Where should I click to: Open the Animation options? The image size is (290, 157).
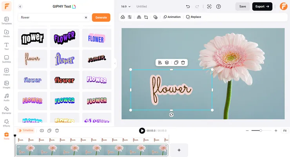pyautogui.click(x=172, y=17)
